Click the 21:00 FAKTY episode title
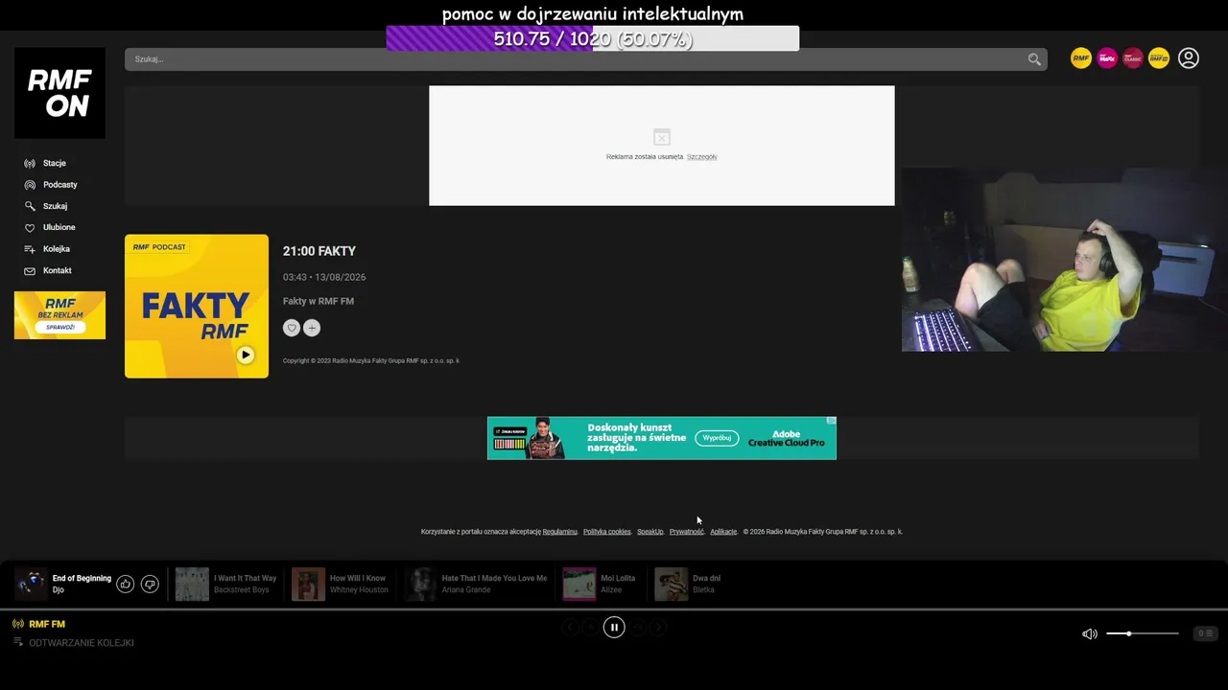 pyautogui.click(x=319, y=251)
